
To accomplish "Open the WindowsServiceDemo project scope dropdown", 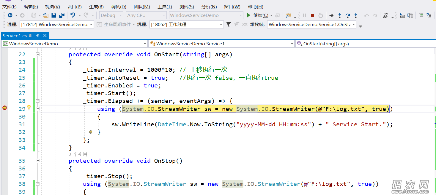I will pos(74,44).
